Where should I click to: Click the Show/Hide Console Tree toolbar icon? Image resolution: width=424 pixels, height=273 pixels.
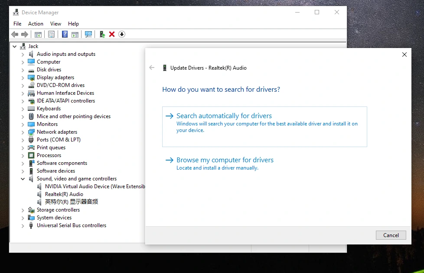pyautogui.click(x=38, y=34)
